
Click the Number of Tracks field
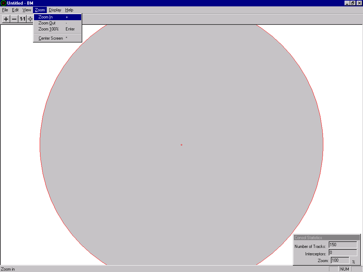pyautogui.click(x=342, y=245)
